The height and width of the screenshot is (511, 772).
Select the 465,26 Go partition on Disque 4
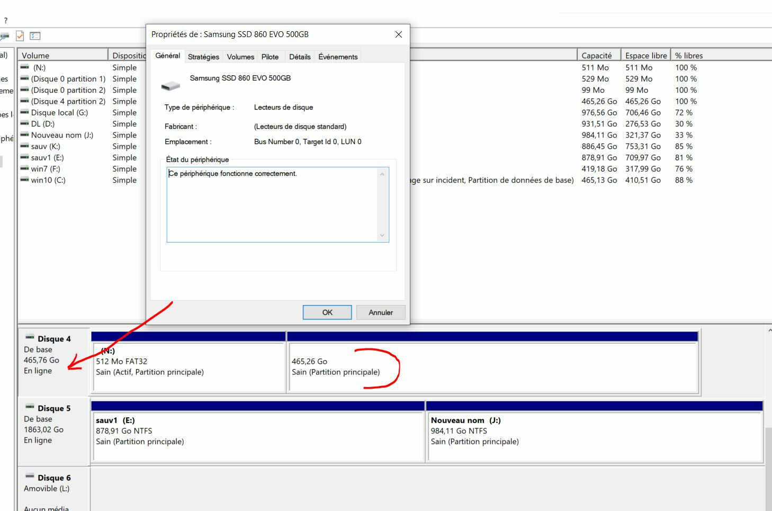tap(492, 367)
